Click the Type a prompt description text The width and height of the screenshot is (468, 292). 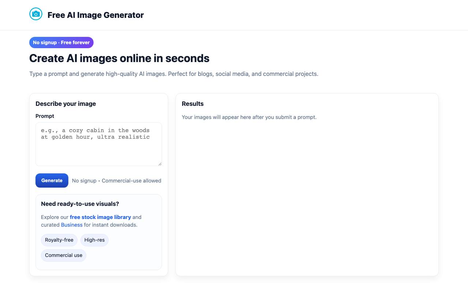[174, 74]
